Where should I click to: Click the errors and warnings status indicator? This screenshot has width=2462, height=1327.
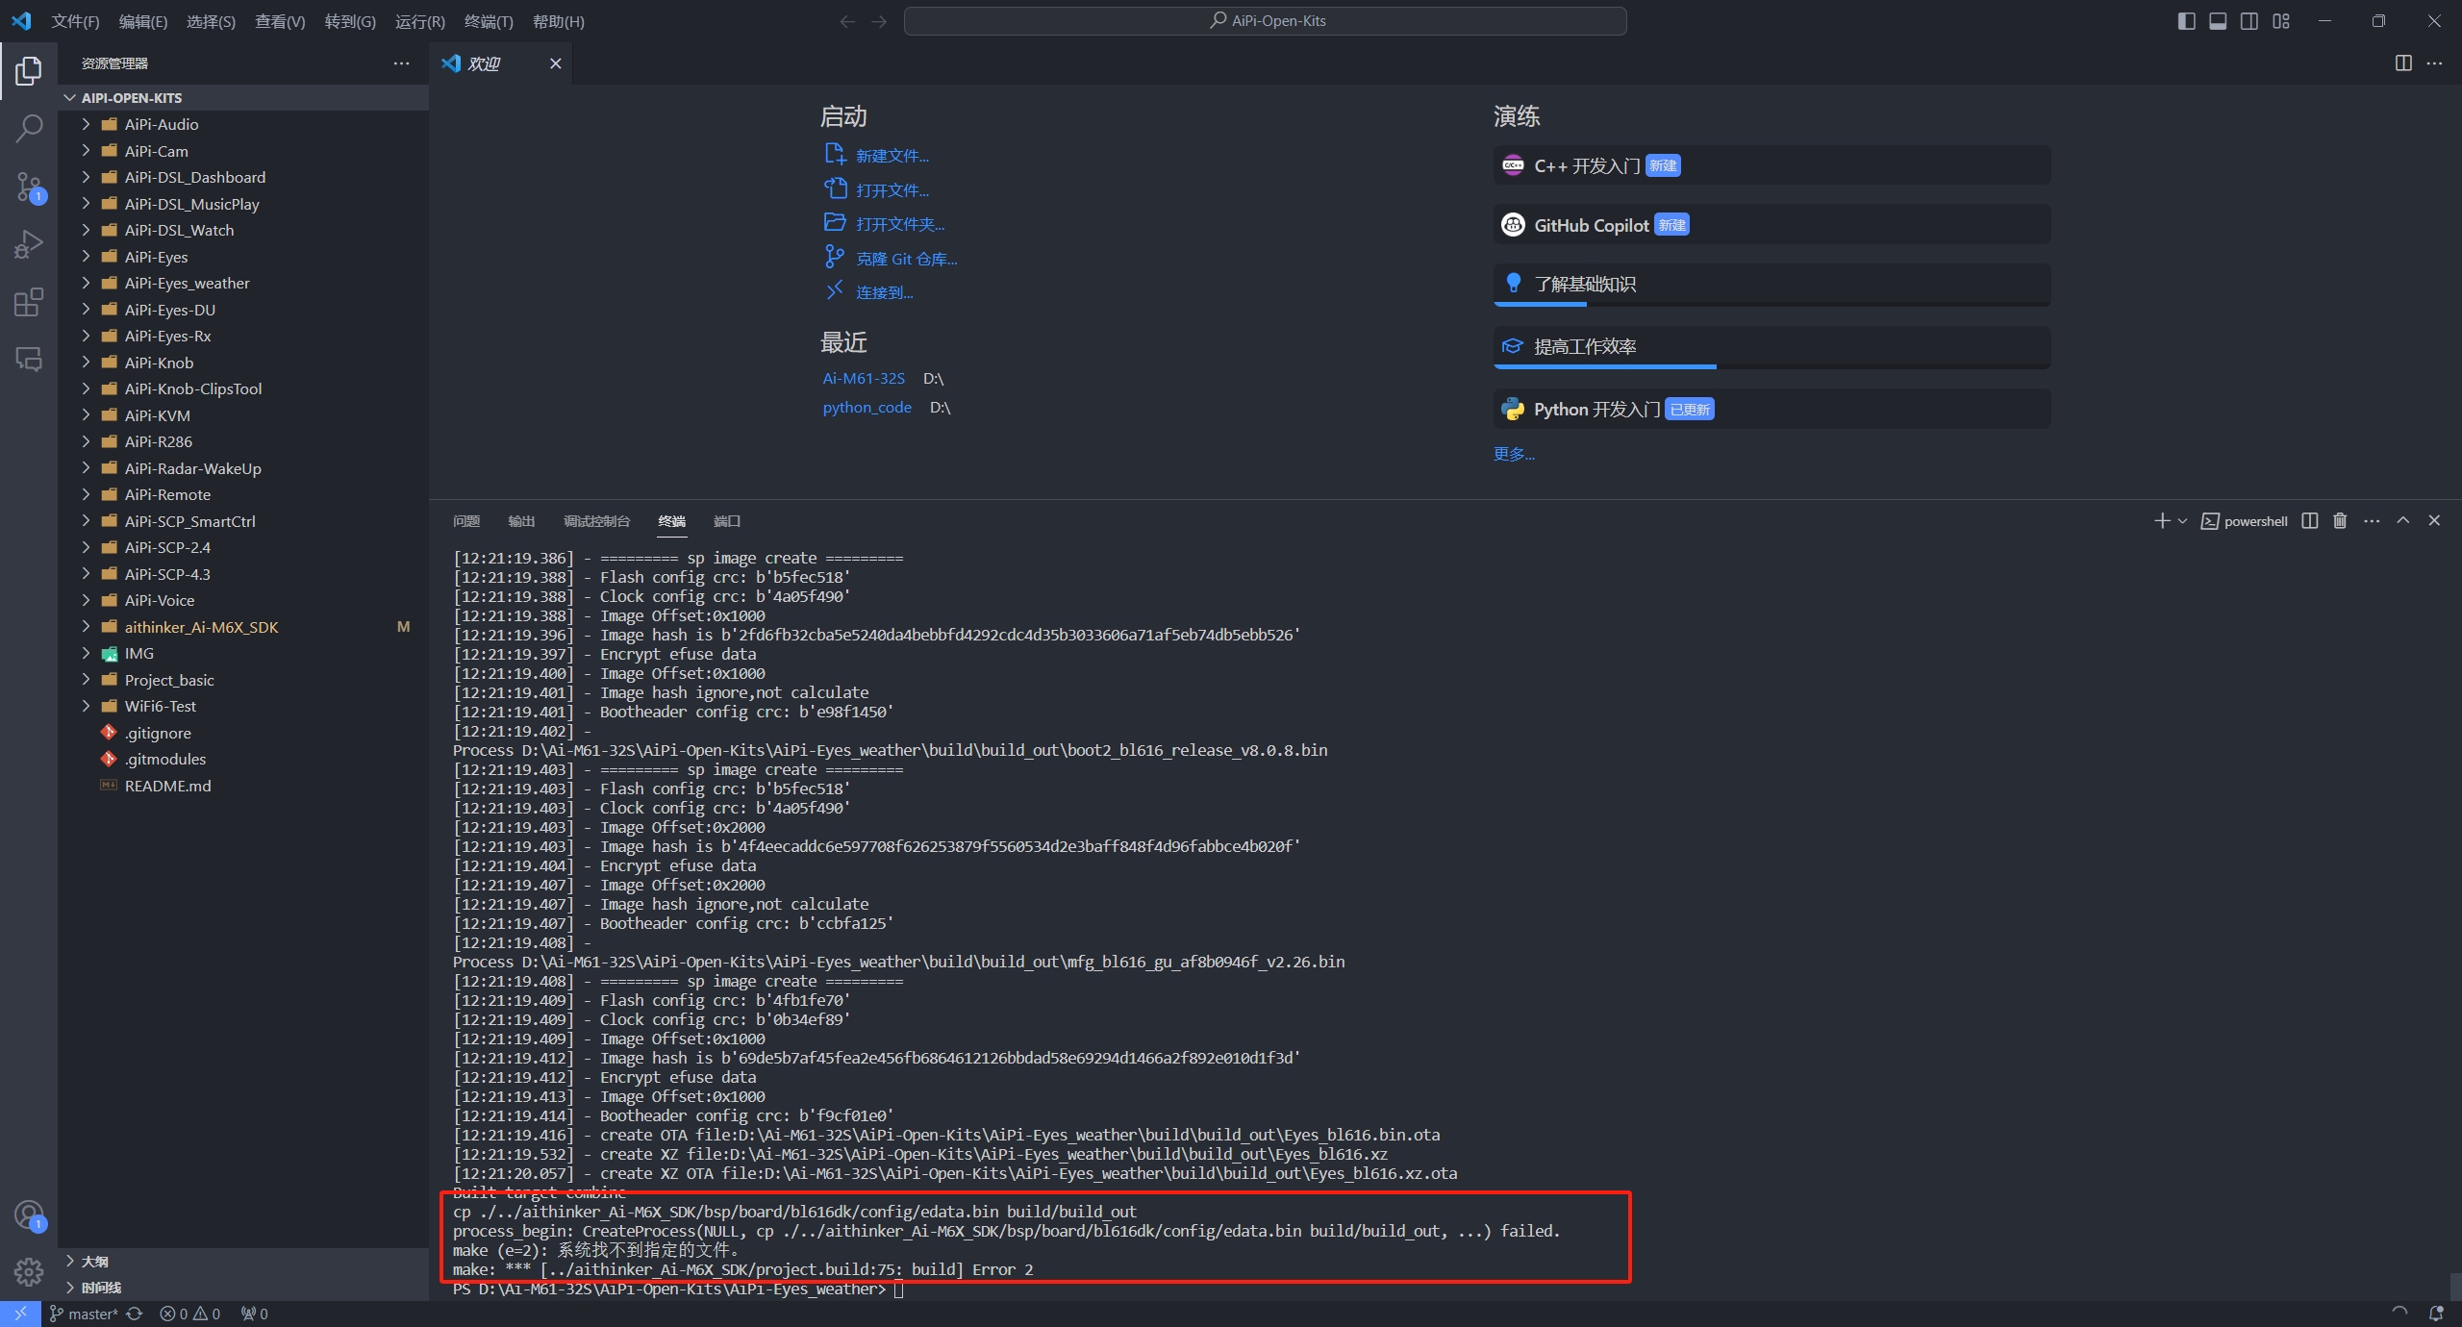189,1314
